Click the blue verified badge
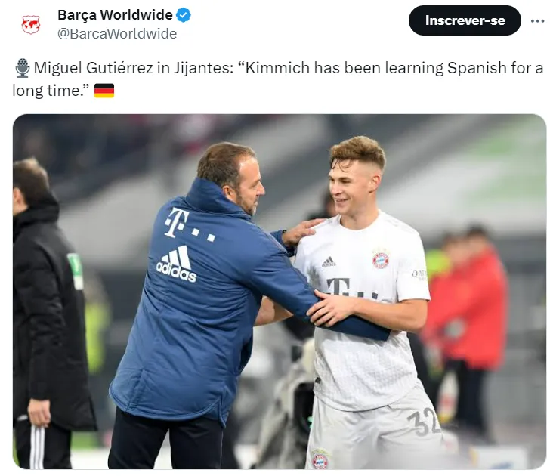 point(184,15)
